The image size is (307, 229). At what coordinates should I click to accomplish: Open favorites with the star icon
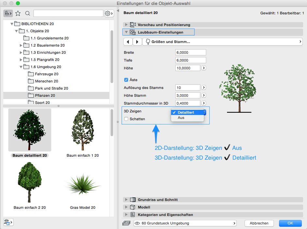click(x=18, y=13)
